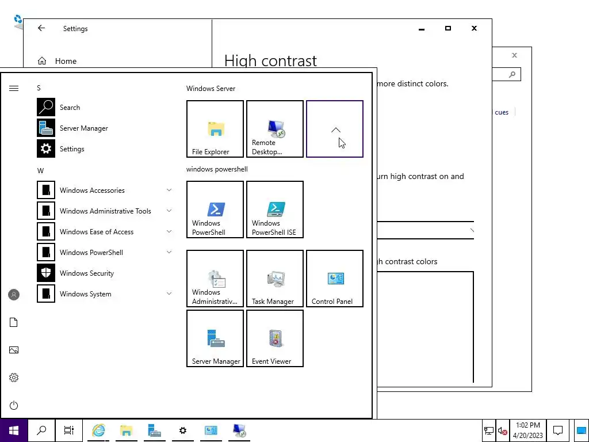The height and width of the screenshot is (442, 589).
Task: Expand the Windows System folder
Action: (x=105, y=294)
